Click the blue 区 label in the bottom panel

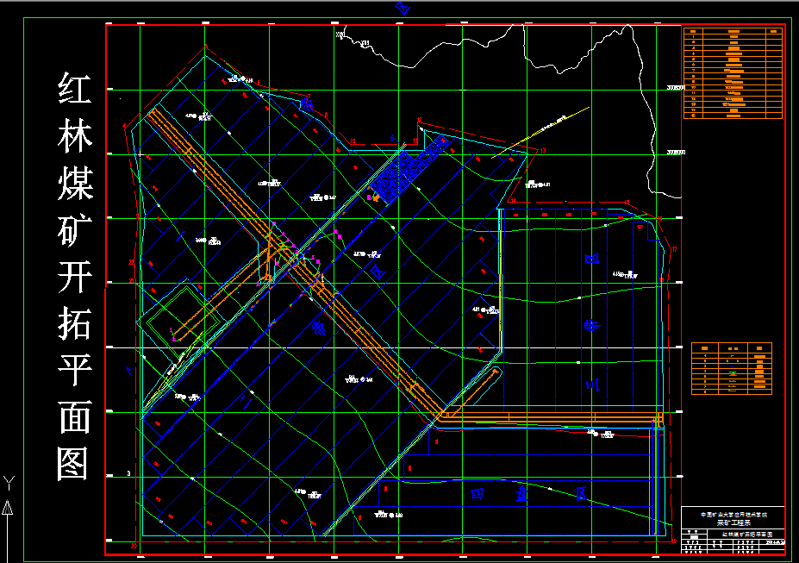[x=582, y=493]
